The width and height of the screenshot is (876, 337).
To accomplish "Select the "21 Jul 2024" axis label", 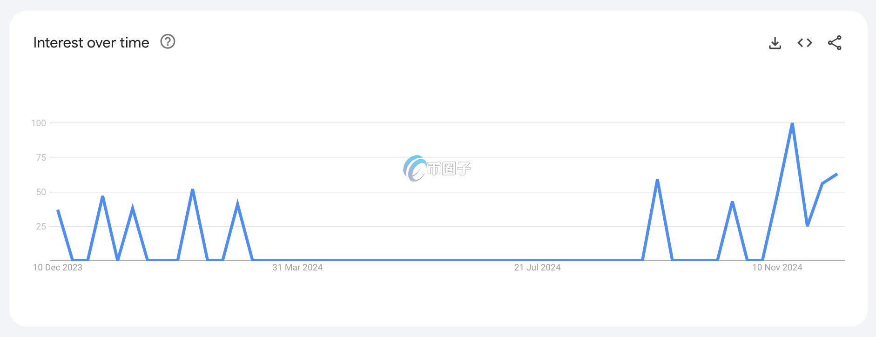I will pos(537,268).
